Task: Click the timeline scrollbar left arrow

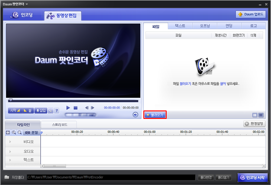Action: click(42, 166)
